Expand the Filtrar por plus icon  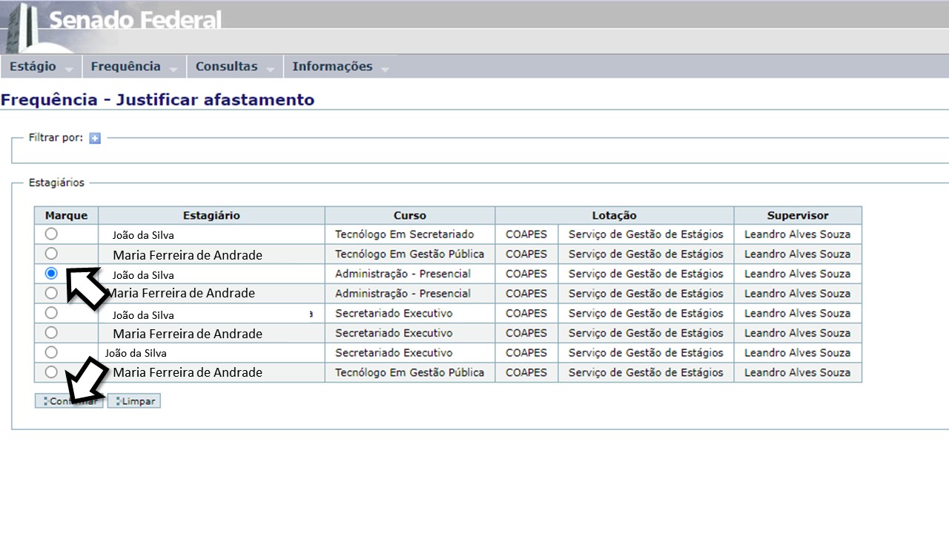(95, 138)
